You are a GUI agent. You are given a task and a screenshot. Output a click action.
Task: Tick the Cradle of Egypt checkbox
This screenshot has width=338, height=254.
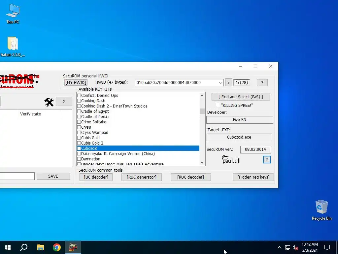click(79, 111)
